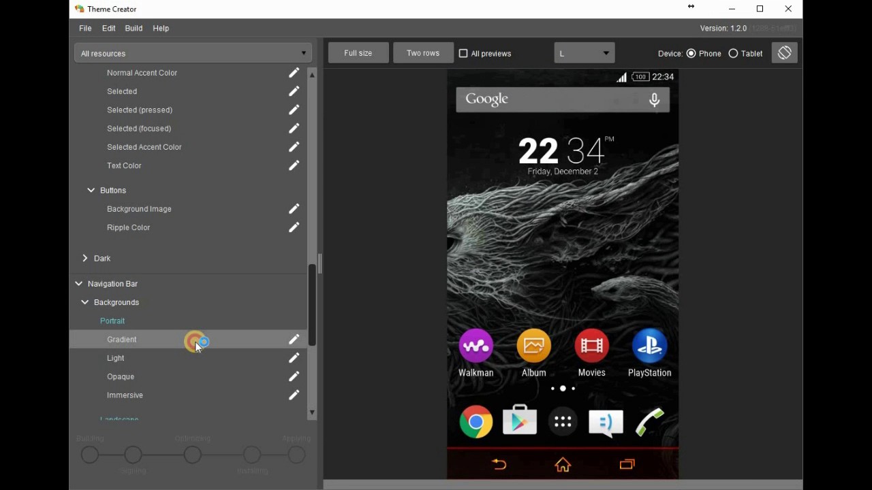Switch preview to Two rows

point(423,53)
